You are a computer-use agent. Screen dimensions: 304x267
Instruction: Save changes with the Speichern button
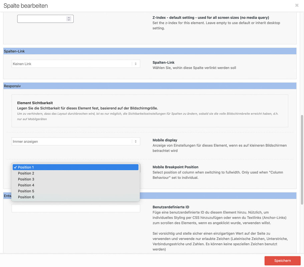click(x=283, y=261)
